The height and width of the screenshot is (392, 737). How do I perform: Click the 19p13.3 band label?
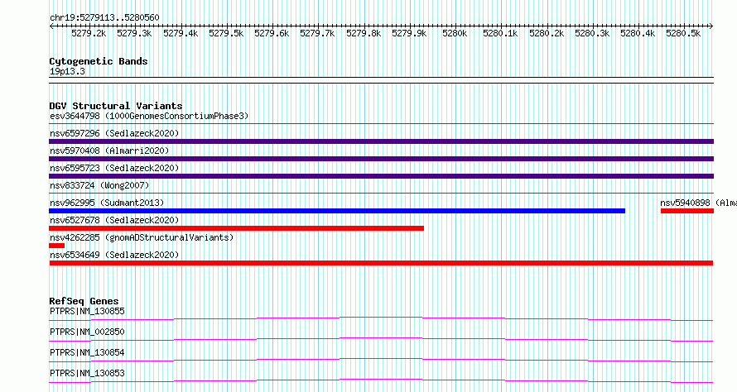click(x=67, y=71)
